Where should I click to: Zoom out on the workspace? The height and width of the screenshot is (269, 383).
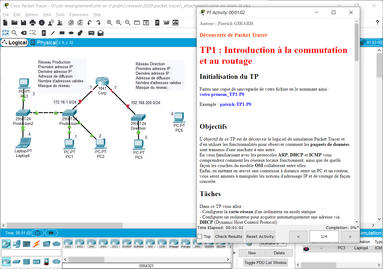(128, 23)
